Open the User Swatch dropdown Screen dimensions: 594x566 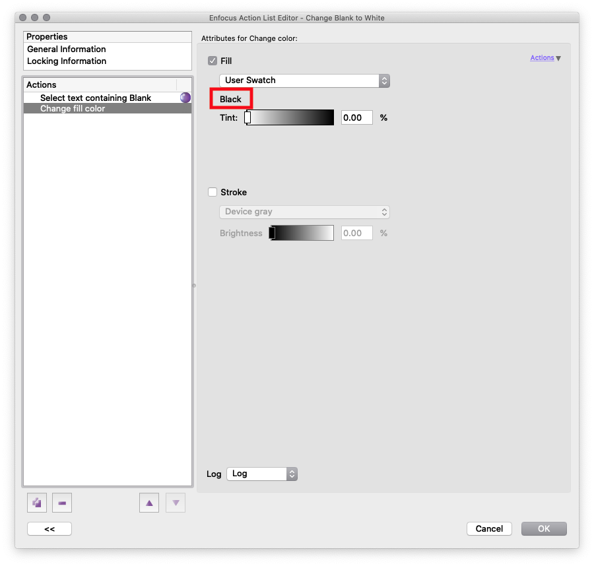coord(304,80)
